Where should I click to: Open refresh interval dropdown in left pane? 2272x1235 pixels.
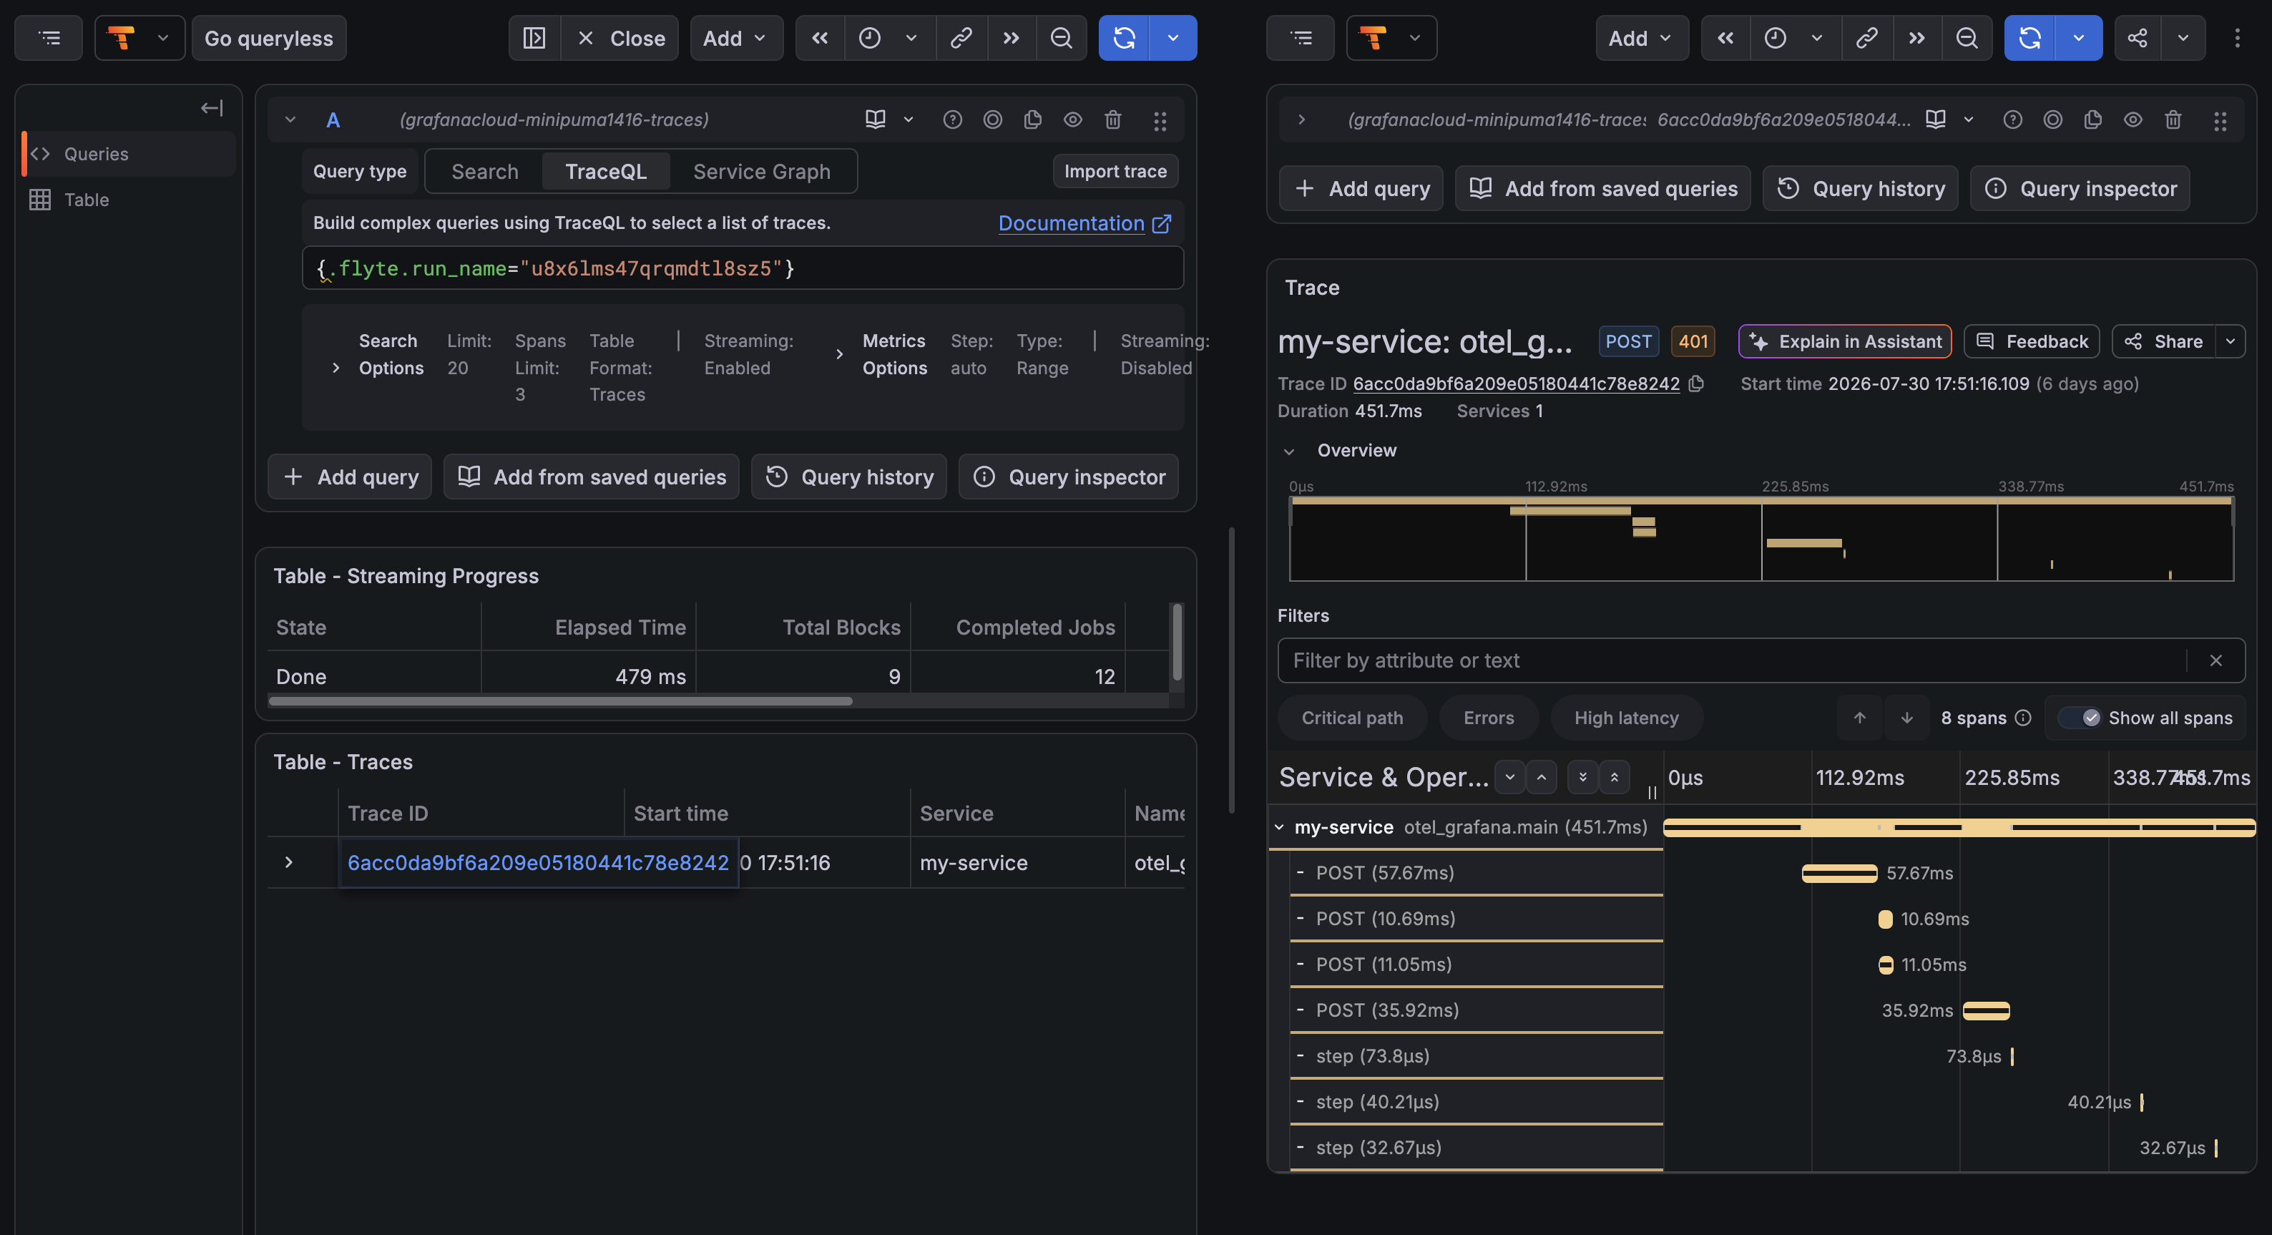coord(1173,38)
